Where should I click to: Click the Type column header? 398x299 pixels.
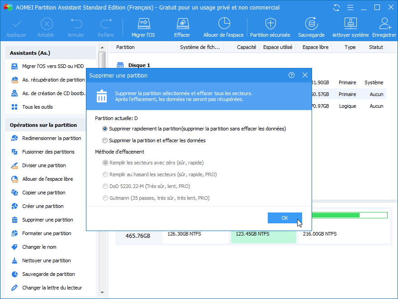[350, 47]
